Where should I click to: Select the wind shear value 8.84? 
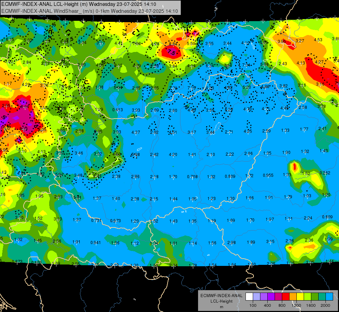coord(173,44)
